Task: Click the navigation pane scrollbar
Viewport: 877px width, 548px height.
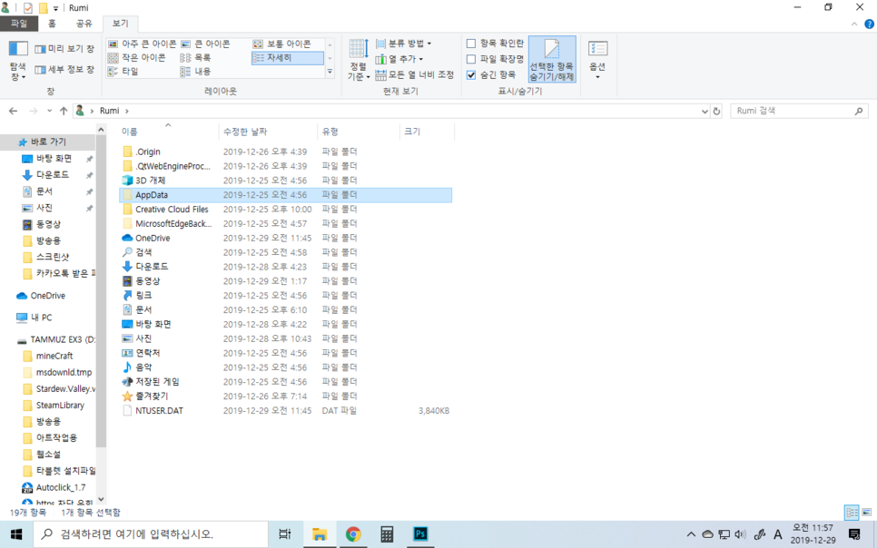Action: (x=101, y=290)
